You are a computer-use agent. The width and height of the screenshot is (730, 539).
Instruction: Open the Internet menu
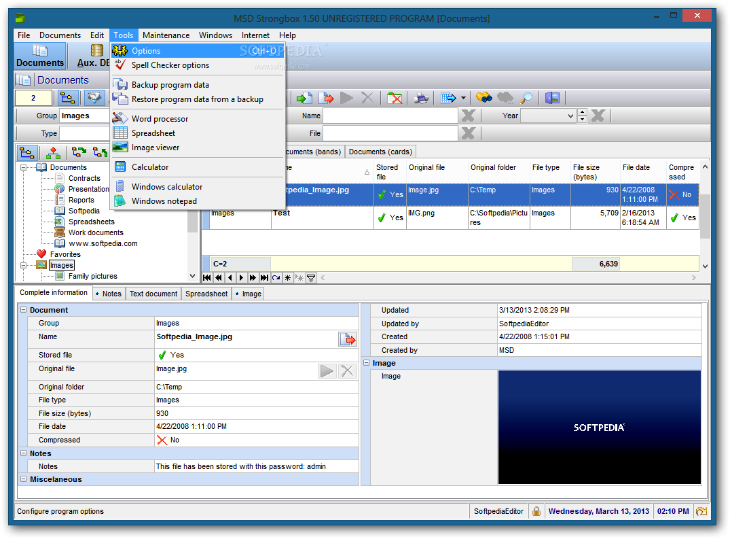255,35
